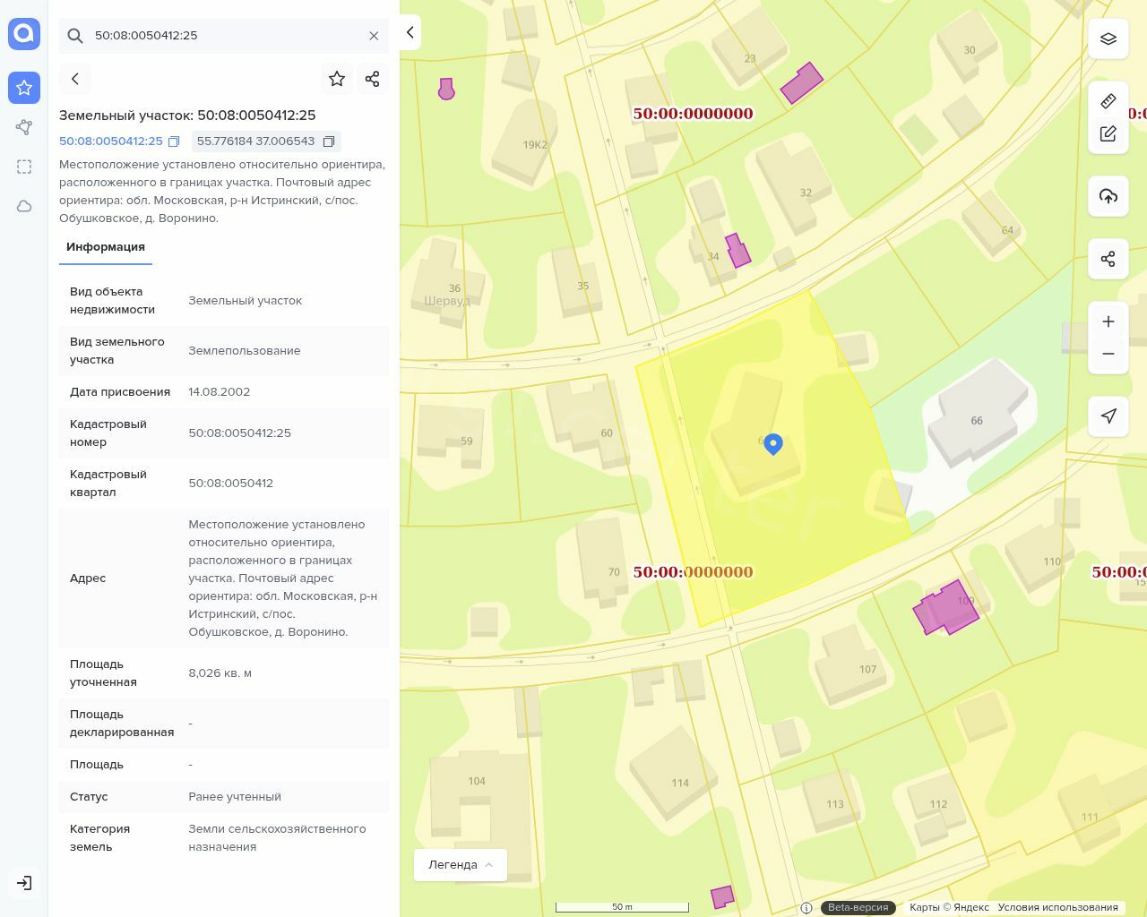Open favorites section in left sidebar

24,88
